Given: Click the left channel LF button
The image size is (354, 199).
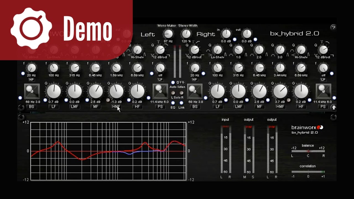Looking at the screenshot, I should 54,107.
